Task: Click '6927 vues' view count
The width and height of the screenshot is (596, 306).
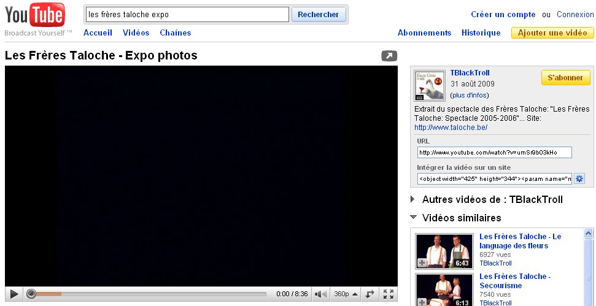Action: (495, 254)
